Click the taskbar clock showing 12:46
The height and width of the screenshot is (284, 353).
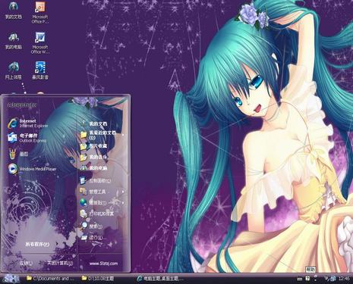coord(344,279)
